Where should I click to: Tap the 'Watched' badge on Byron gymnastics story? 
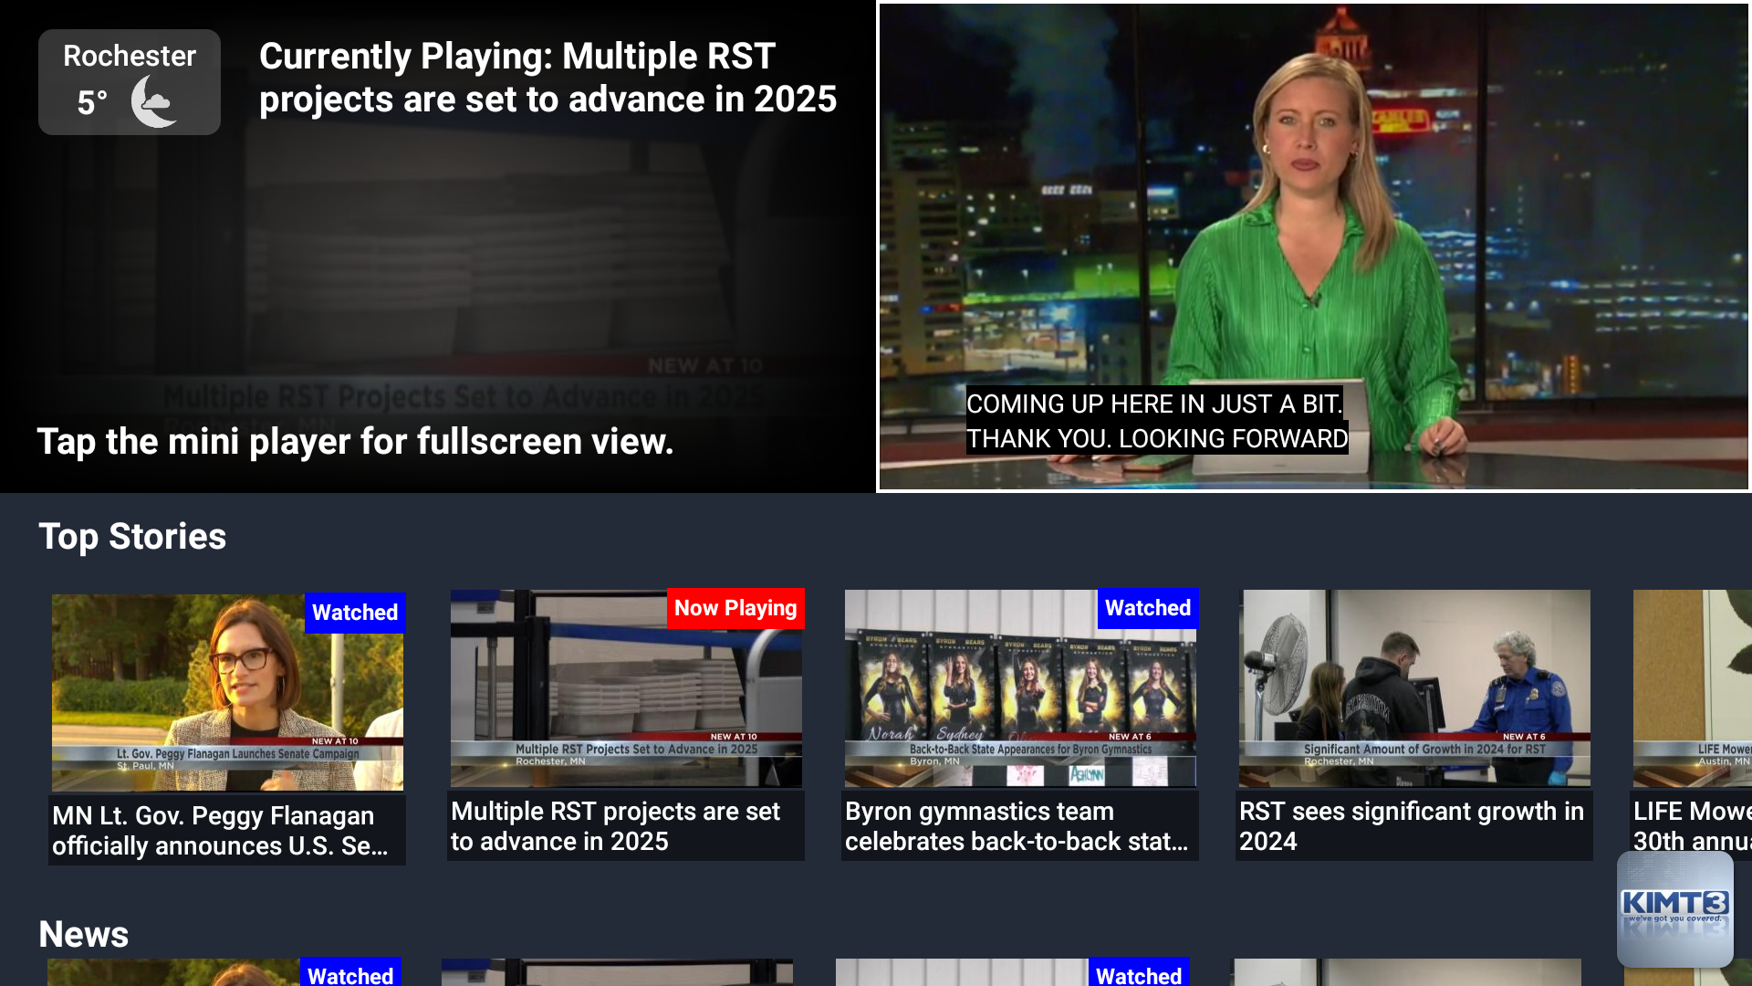click(x=1147, y=608)
